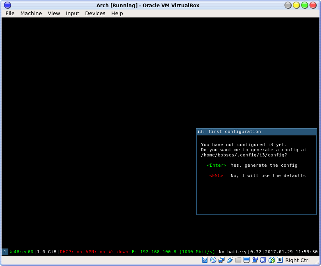The width and height of the screenshot is (321, 266).
Task: Click the 'VPN: no' status entry
Action: [95, 252]
